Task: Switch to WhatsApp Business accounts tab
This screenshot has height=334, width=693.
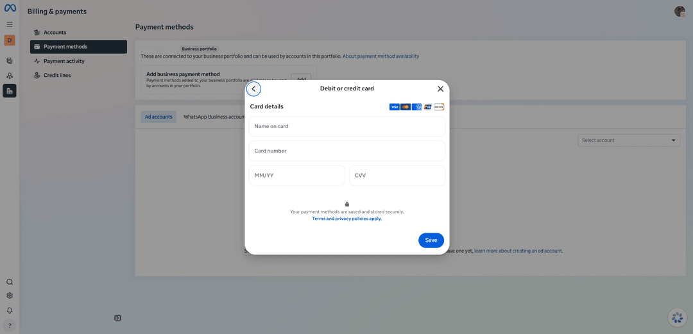Action: click(x=214, y=117)
